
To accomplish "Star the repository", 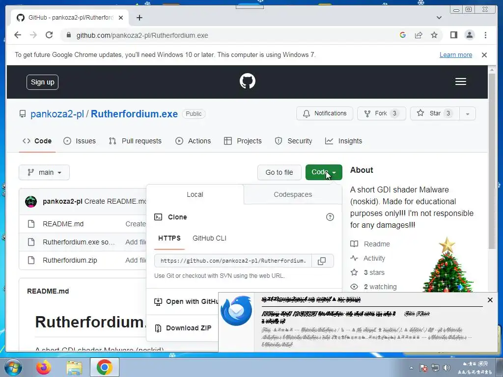I will pos(435,113).
